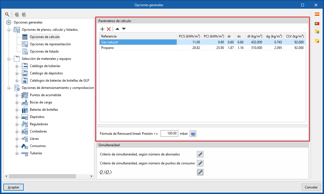Screen dimensions: 324x194
Task: Select Consumos tree item
Action: pos(38,146)
